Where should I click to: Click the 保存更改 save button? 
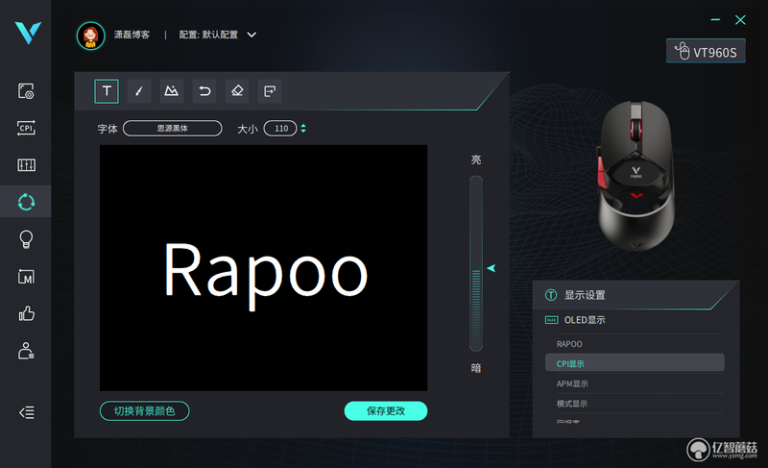(386, 411)
